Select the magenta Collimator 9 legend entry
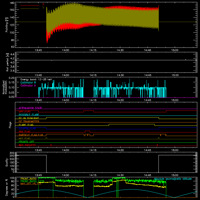Viewport: 200px width, 200px height. pos(28,85)
